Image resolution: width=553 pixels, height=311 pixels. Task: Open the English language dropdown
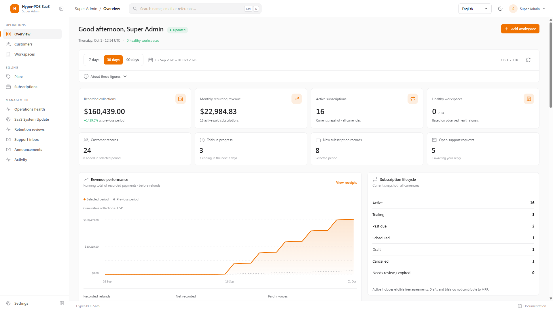(475, 9)
